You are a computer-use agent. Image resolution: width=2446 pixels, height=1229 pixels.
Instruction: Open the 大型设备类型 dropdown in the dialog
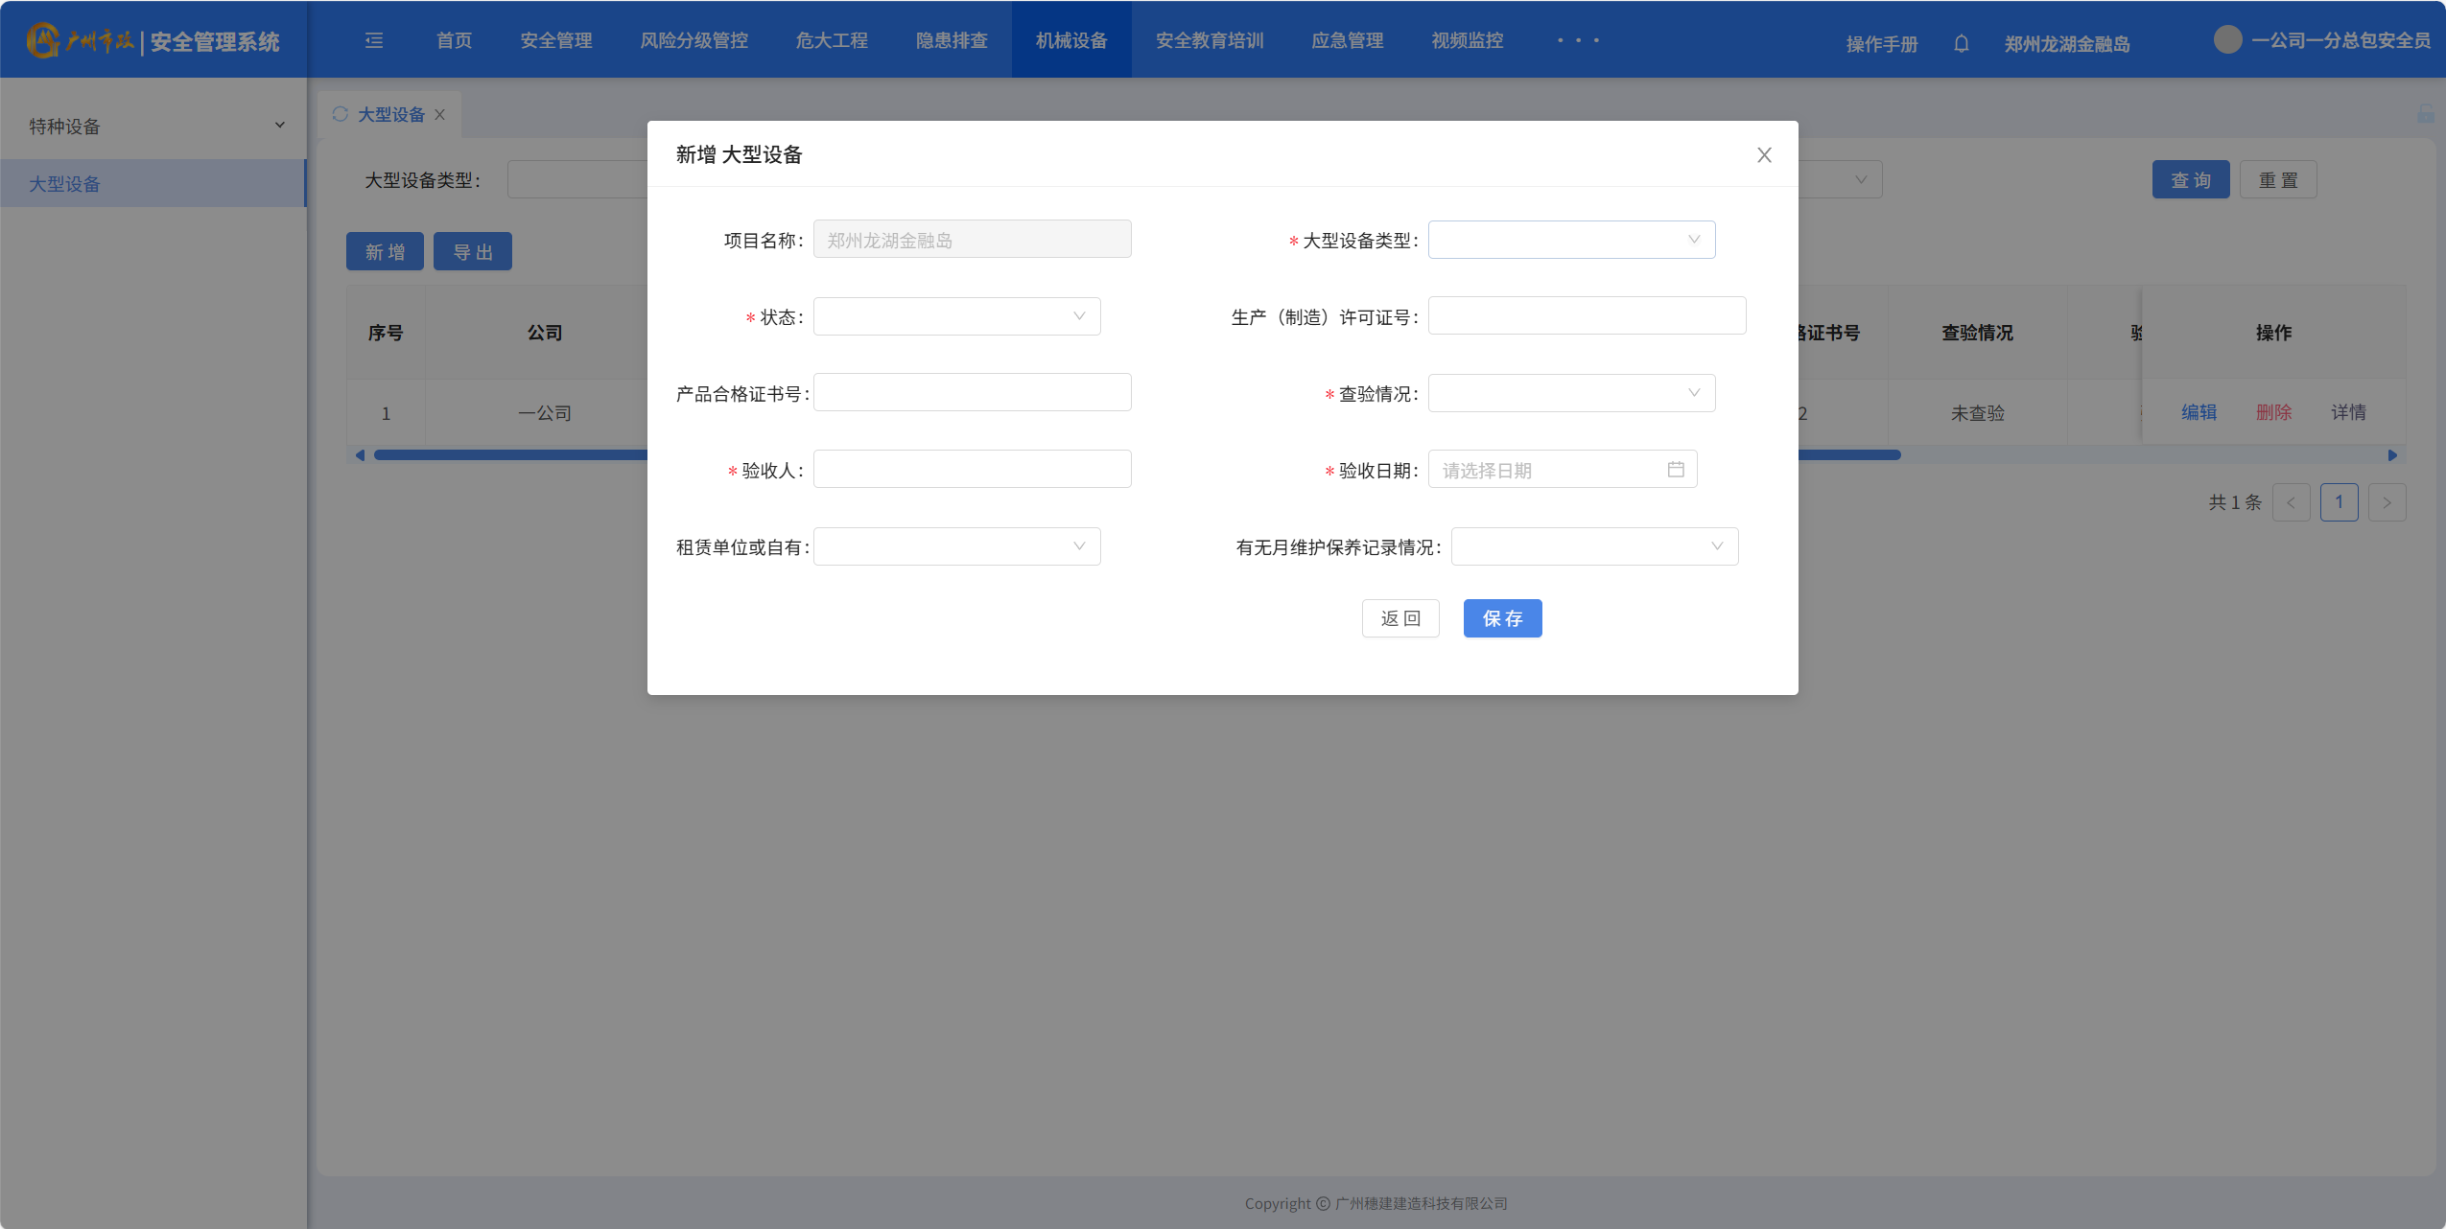click(1571, 240)
